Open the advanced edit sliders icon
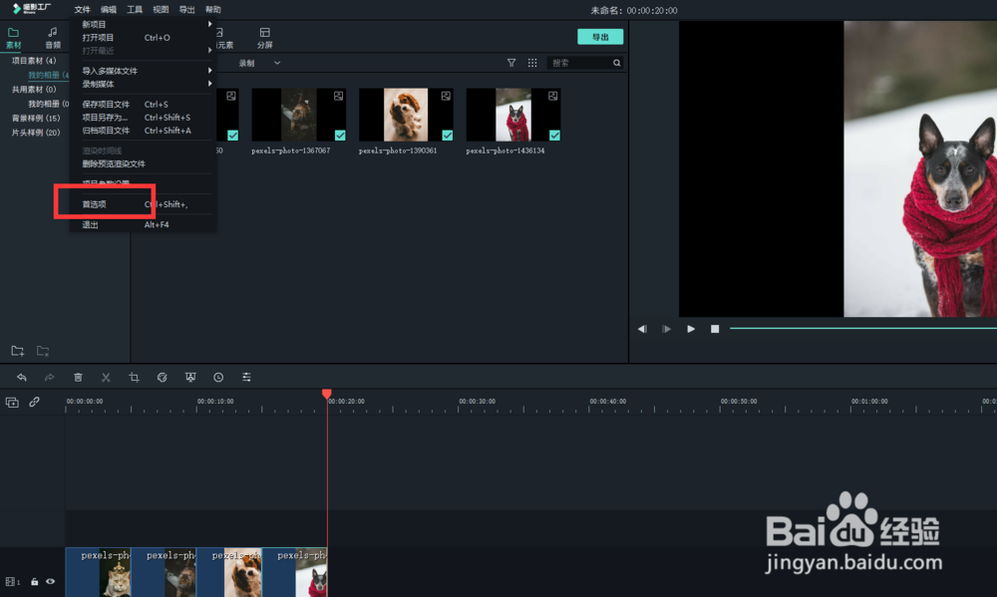This screenshot has width=997, height=597. pyautogui.click(x=246, y=377)
